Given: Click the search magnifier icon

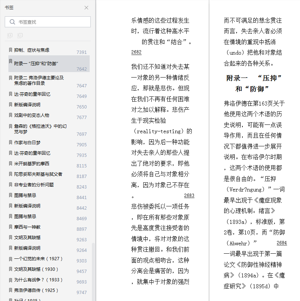Looking at the screenshot, I should click(12, 22).
